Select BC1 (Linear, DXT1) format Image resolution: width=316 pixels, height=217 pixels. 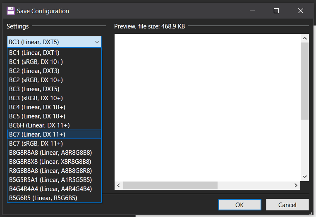55,53
